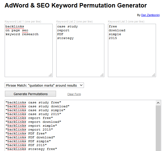Place cursor in empty area of Keyword List 1
The image size is (165, 151).
coord(28,57)
